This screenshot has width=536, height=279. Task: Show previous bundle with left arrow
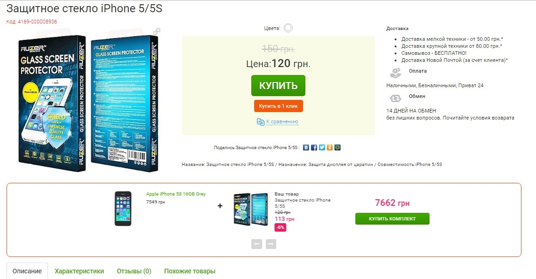tap(256, 244)
